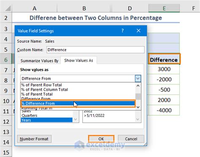Open the Number Format button

coord(34,139)
